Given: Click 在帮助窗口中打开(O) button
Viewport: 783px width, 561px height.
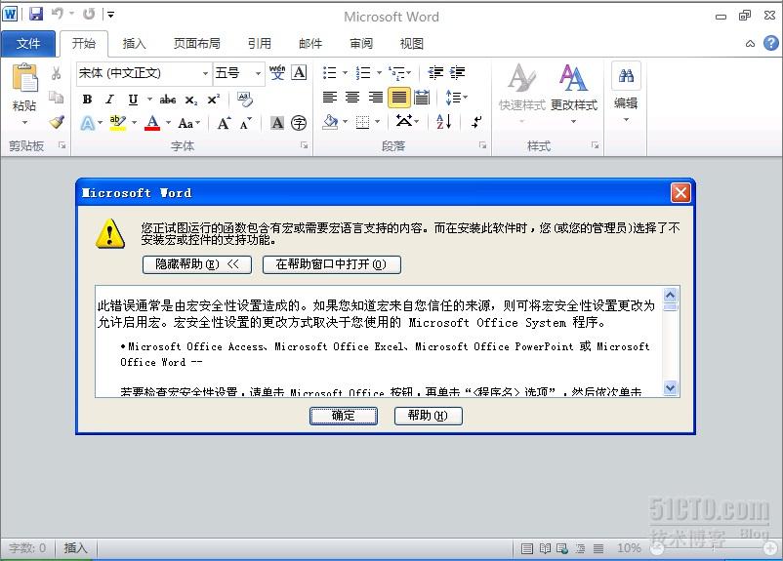Looking at the screenshot, I should point(332,264).
